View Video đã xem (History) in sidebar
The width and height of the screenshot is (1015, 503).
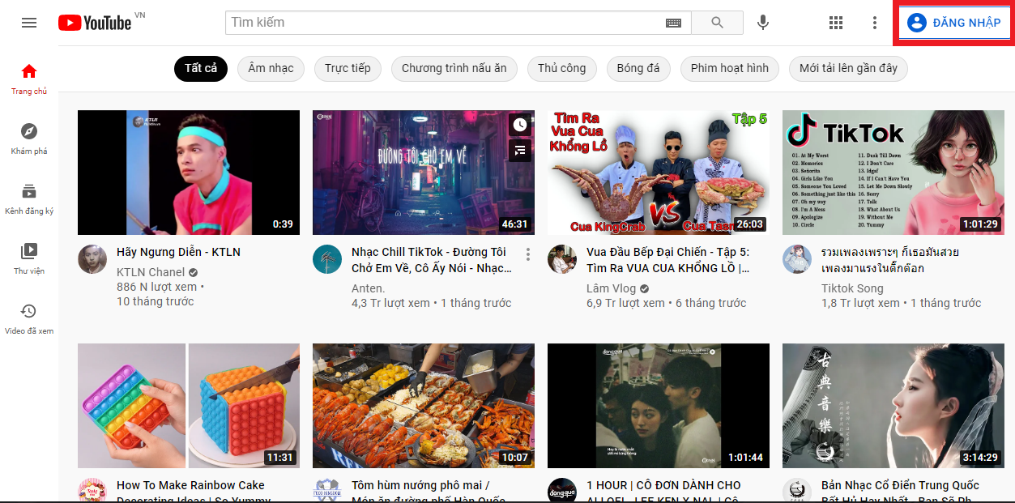[x=29, y=312]
